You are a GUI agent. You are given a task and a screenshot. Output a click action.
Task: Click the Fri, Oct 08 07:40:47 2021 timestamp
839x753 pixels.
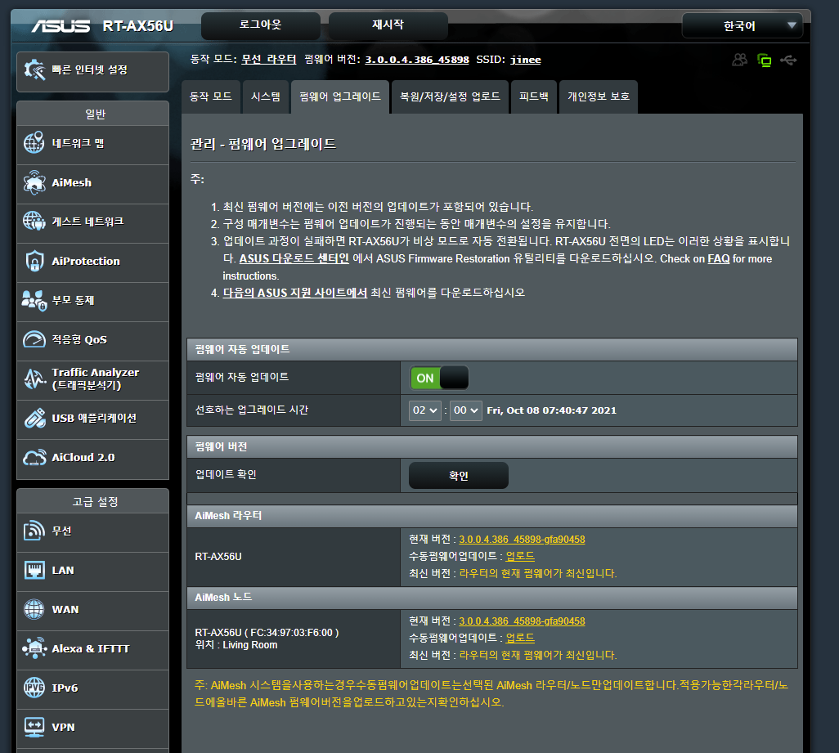click(551, 410)
